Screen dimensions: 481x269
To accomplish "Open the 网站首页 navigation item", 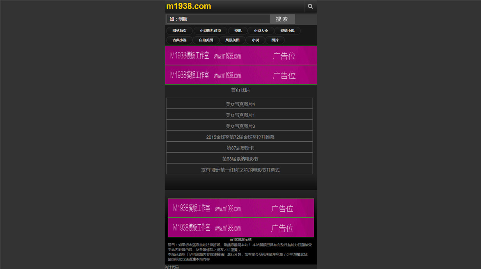I will point(179,31).
